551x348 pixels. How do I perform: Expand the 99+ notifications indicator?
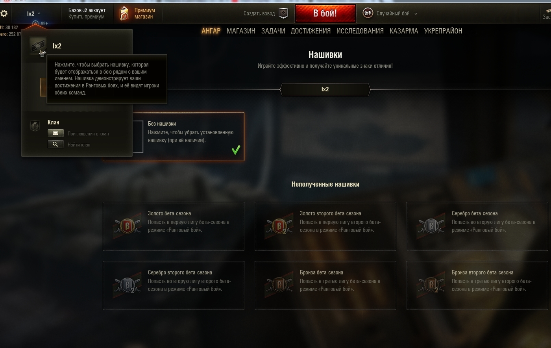(40, 24)
